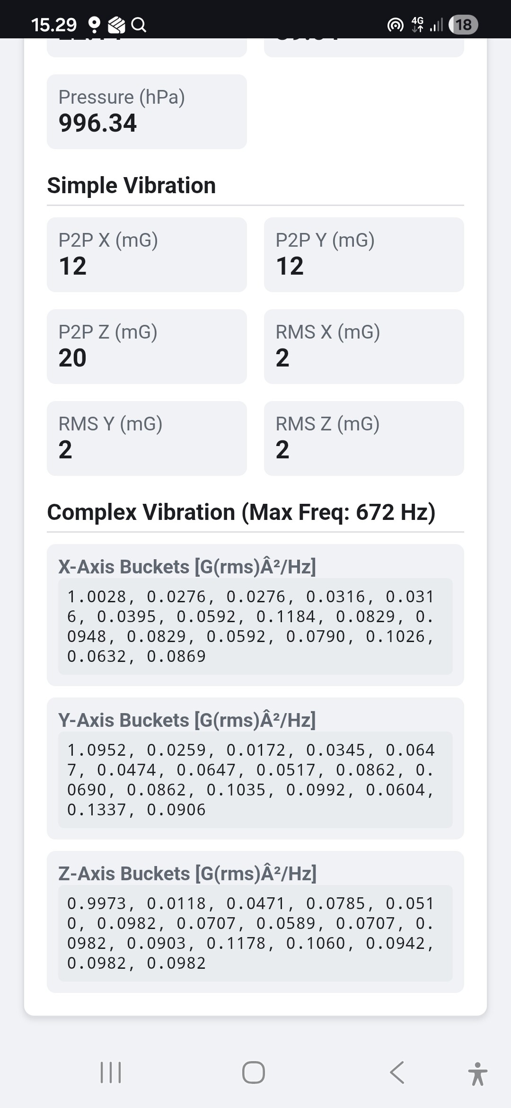The image size is (511, 1108).
Task: Tap the hotspot status bar icon
Action: point(395,25)
